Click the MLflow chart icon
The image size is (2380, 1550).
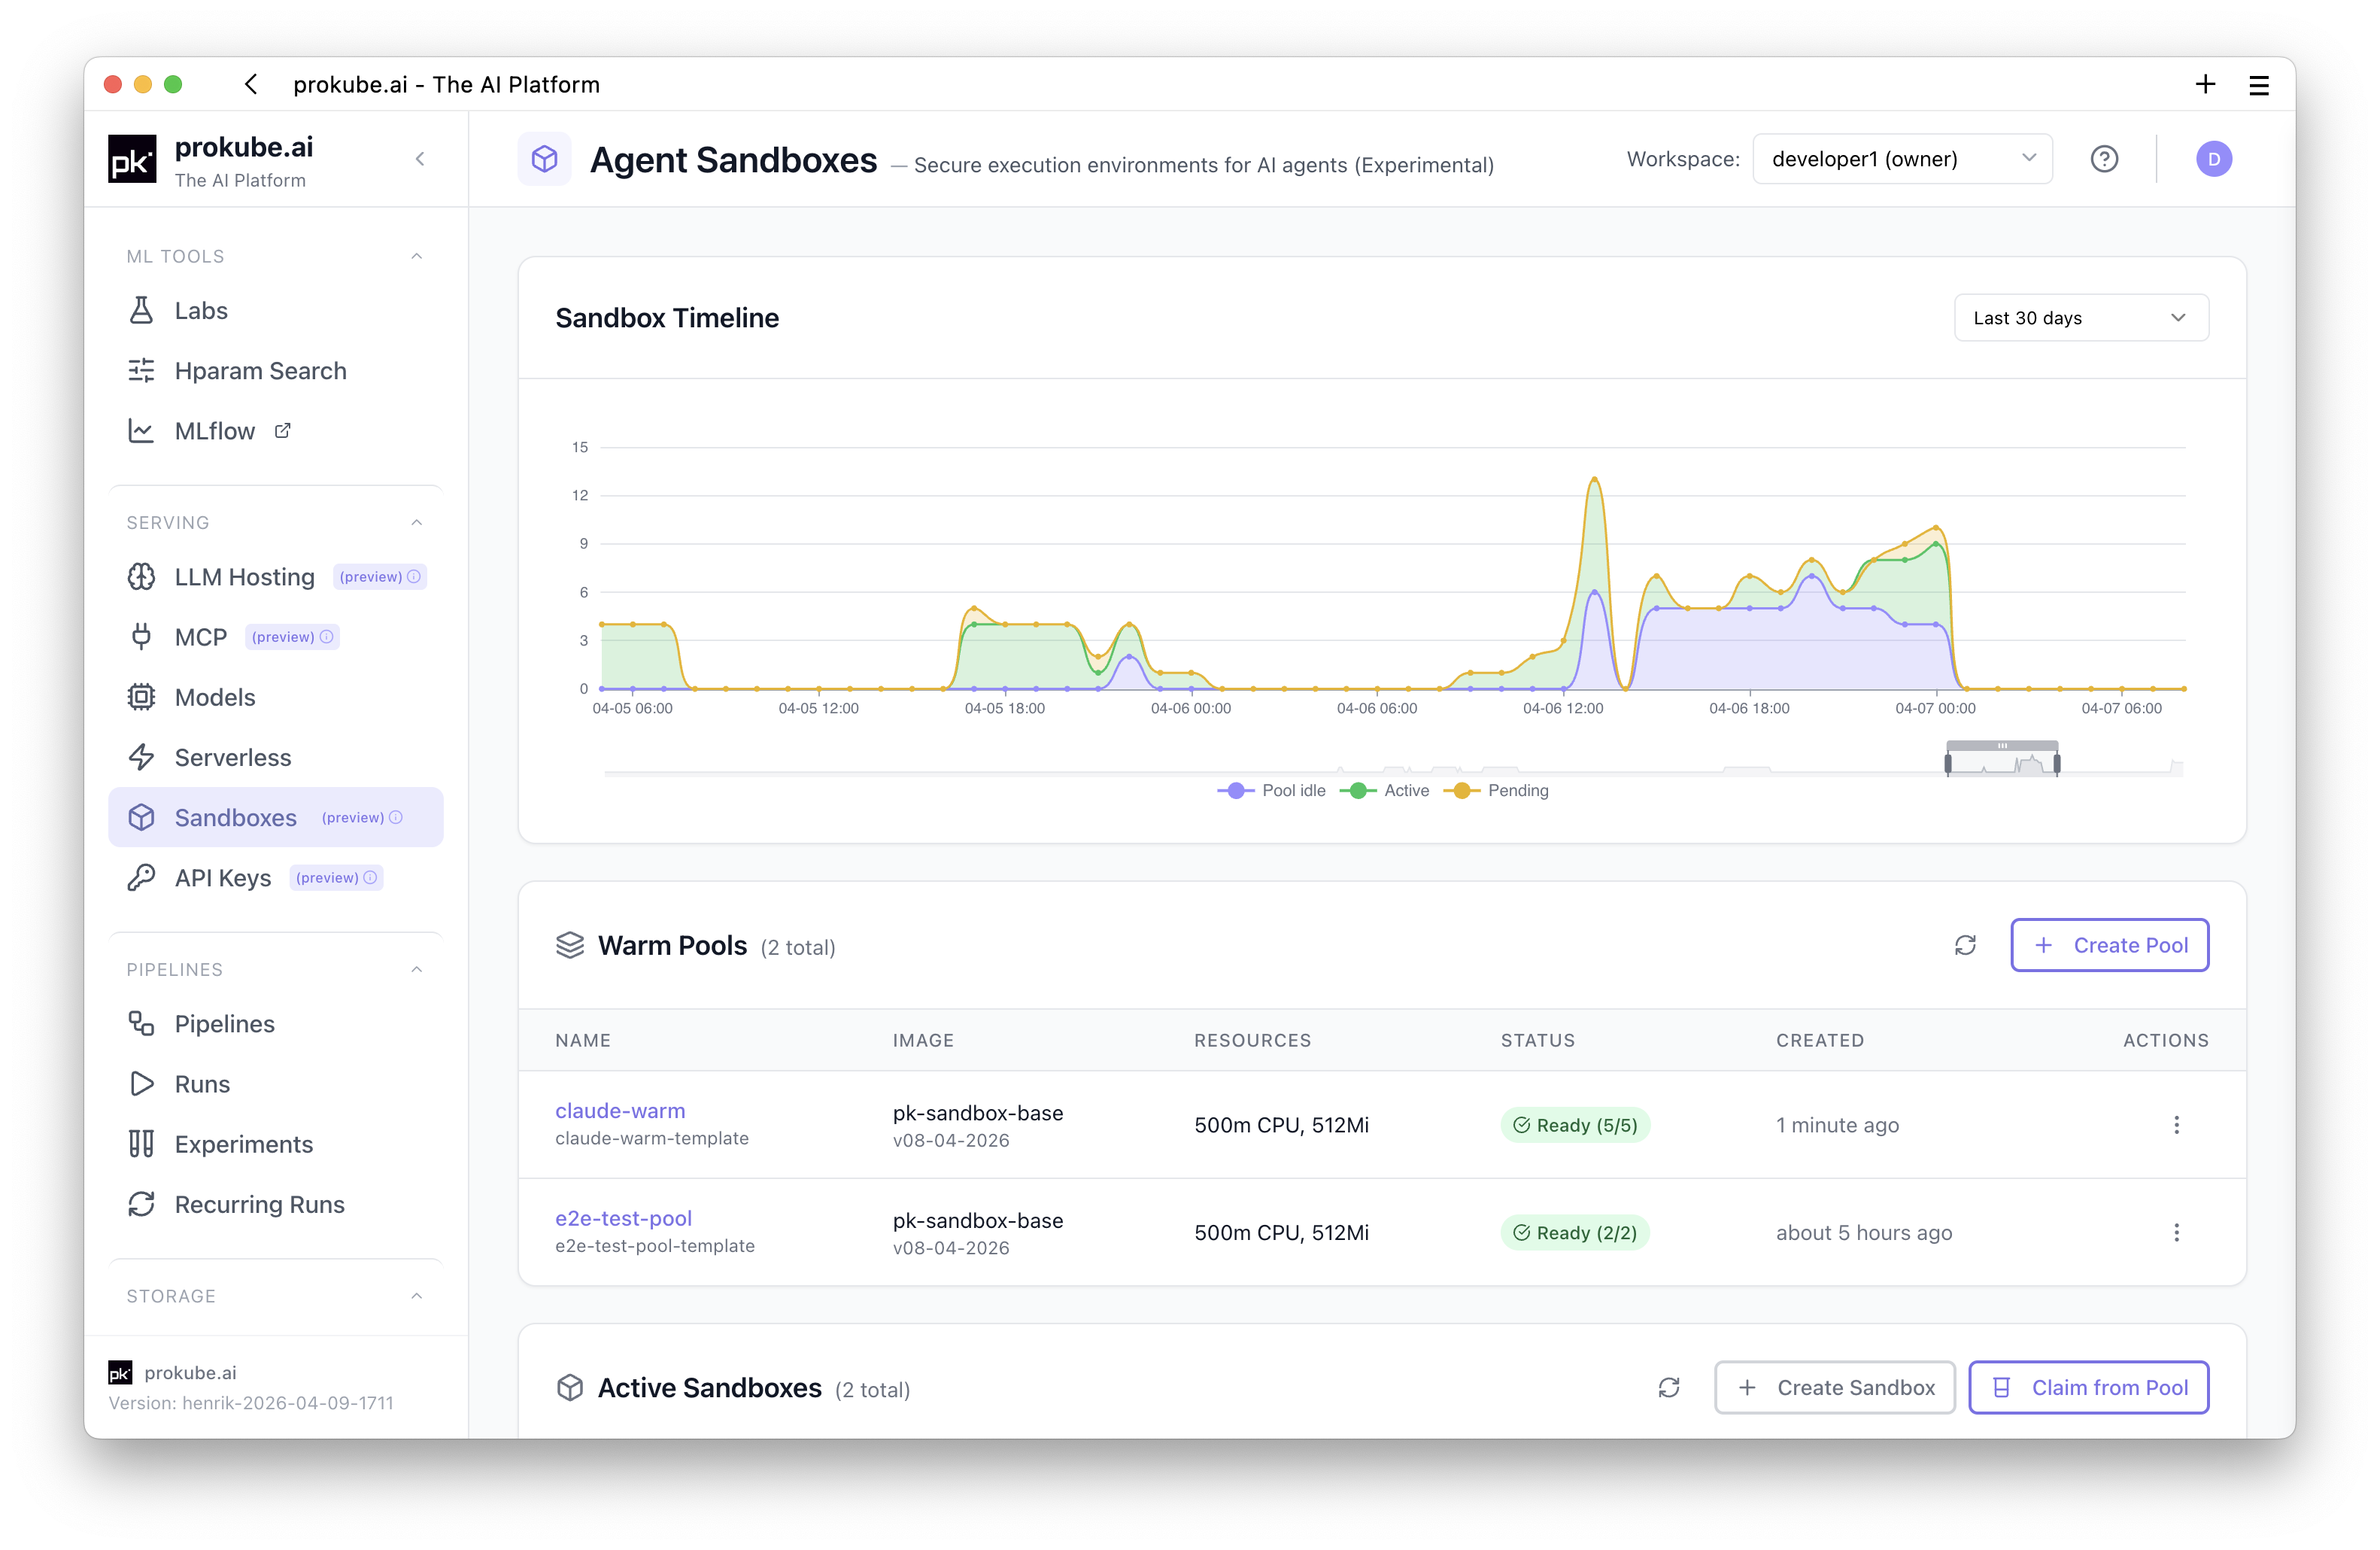coord(141,431)
